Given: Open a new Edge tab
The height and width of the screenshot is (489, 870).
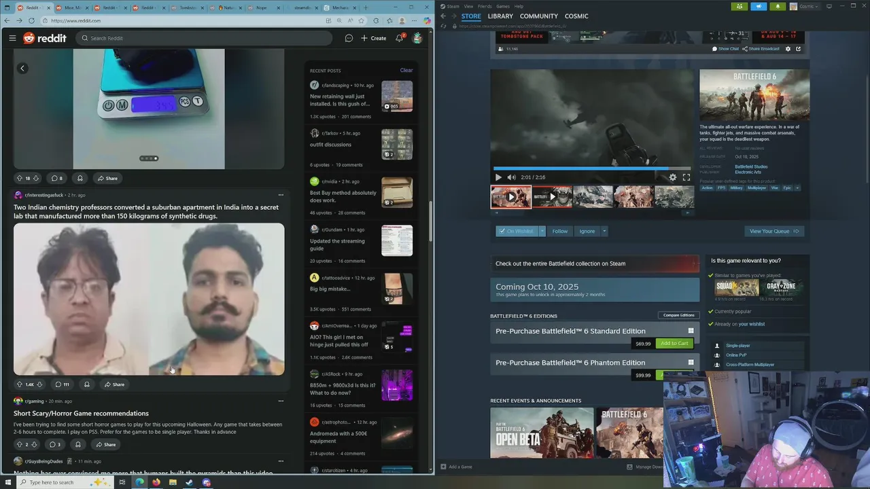Looking at the screenshot, I should 366,7.
